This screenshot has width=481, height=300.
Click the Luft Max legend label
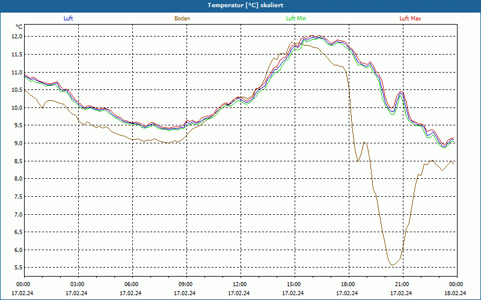tap(410, 19)
